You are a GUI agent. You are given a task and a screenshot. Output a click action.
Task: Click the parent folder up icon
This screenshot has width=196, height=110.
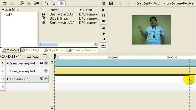tap(12, 3)
